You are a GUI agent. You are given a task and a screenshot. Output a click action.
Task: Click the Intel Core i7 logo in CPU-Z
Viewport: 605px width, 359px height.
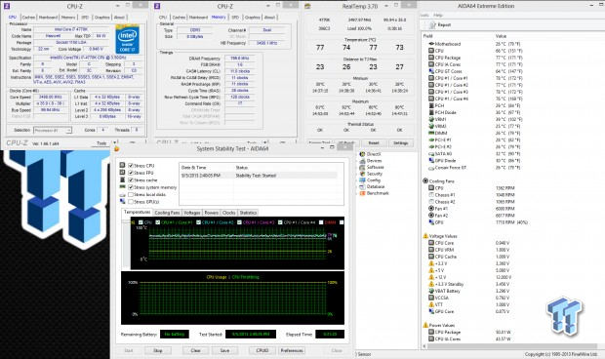click(127, 39)
